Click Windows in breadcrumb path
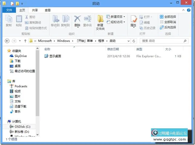Viewport: 195px width, 145px height. coord(63,41)
